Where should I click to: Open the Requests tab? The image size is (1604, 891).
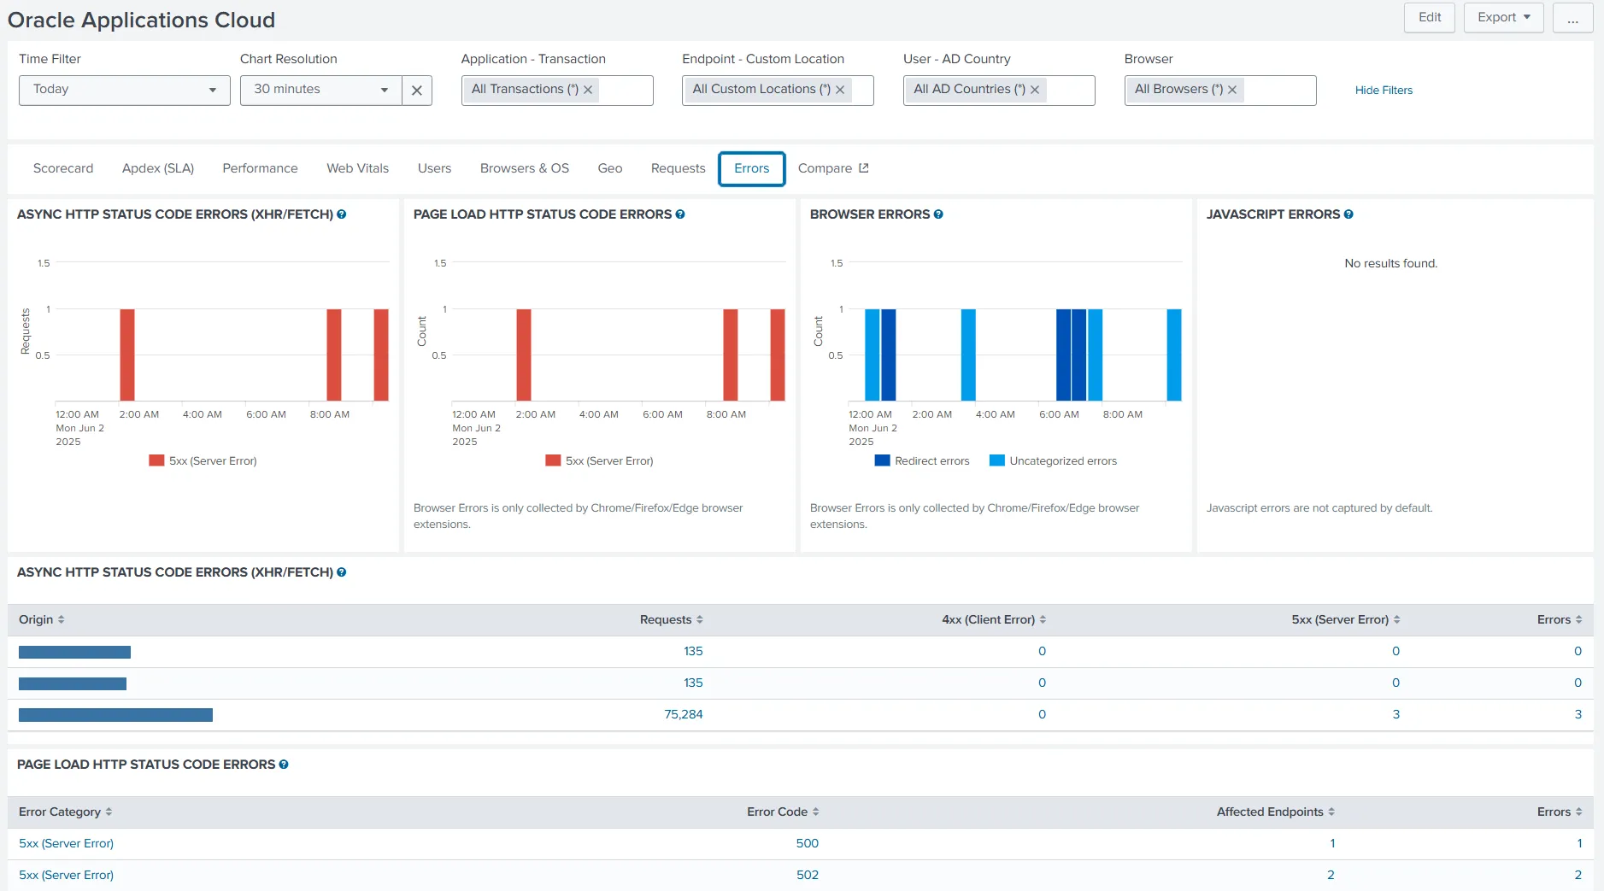[x=678, y=168]
